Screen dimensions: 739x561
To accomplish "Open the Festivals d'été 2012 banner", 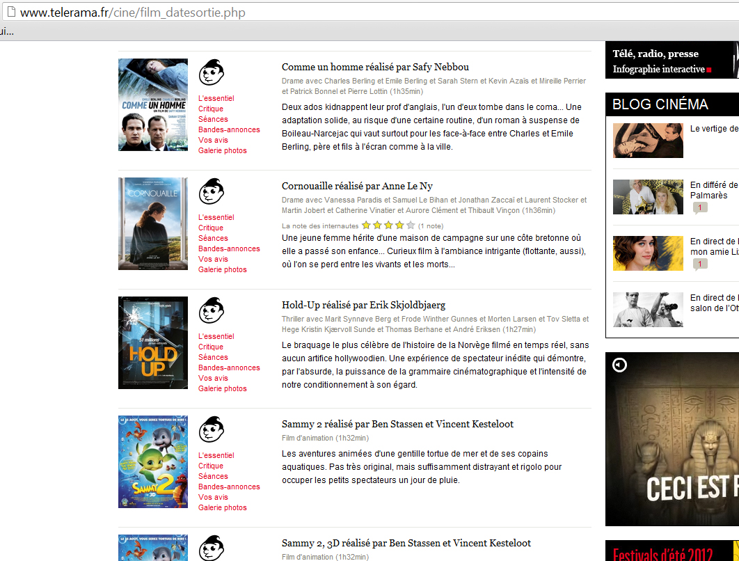I will tap(672, 551).
